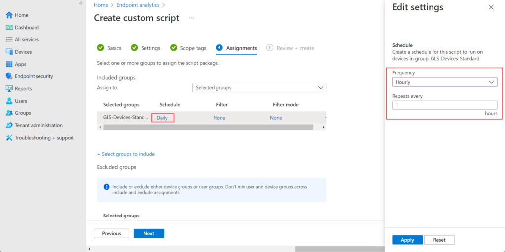Click the Daily schedule link
The width and height of the screenshot is (505, 252).
[162, 118]
